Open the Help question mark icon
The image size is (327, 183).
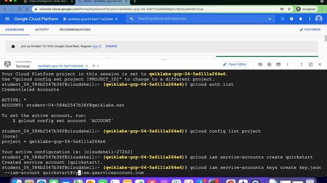click(x=292, y=19)
